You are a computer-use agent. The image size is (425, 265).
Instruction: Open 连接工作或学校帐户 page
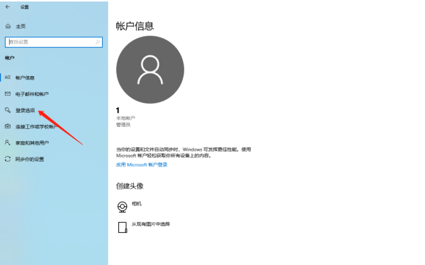(36, 126)
